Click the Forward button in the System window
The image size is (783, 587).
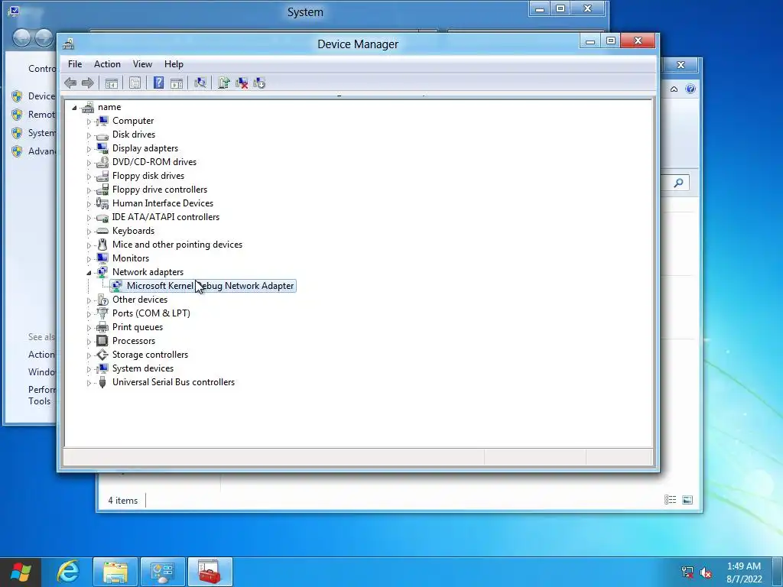pos(44,38)
